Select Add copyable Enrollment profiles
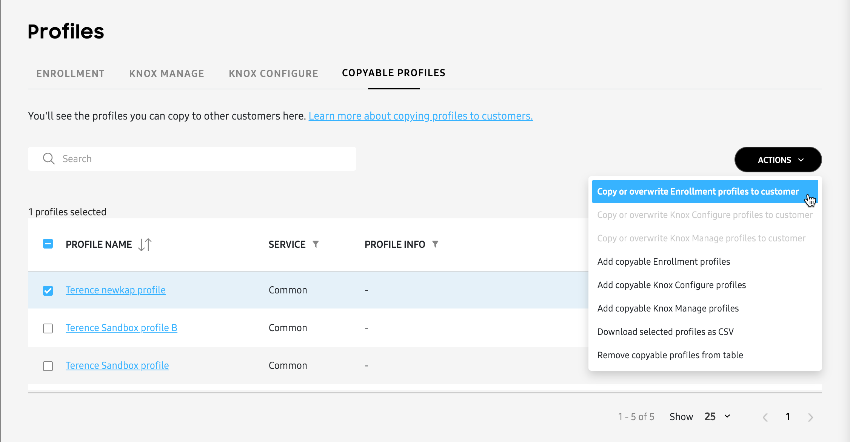This screenshot has height=442, width=850. [705, 262]
